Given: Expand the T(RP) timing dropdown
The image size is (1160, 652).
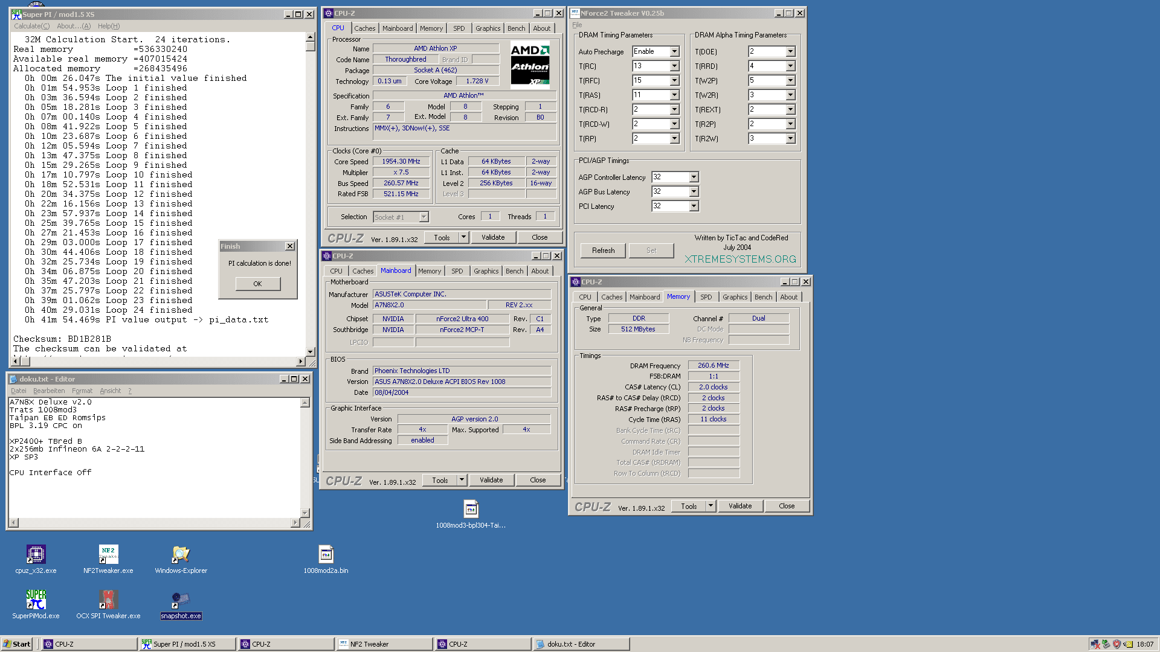Looking at the screenshot, I should 674,139.
